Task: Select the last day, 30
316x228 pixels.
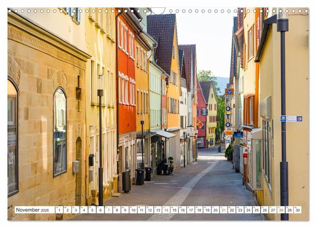Action: pos(298,210)
